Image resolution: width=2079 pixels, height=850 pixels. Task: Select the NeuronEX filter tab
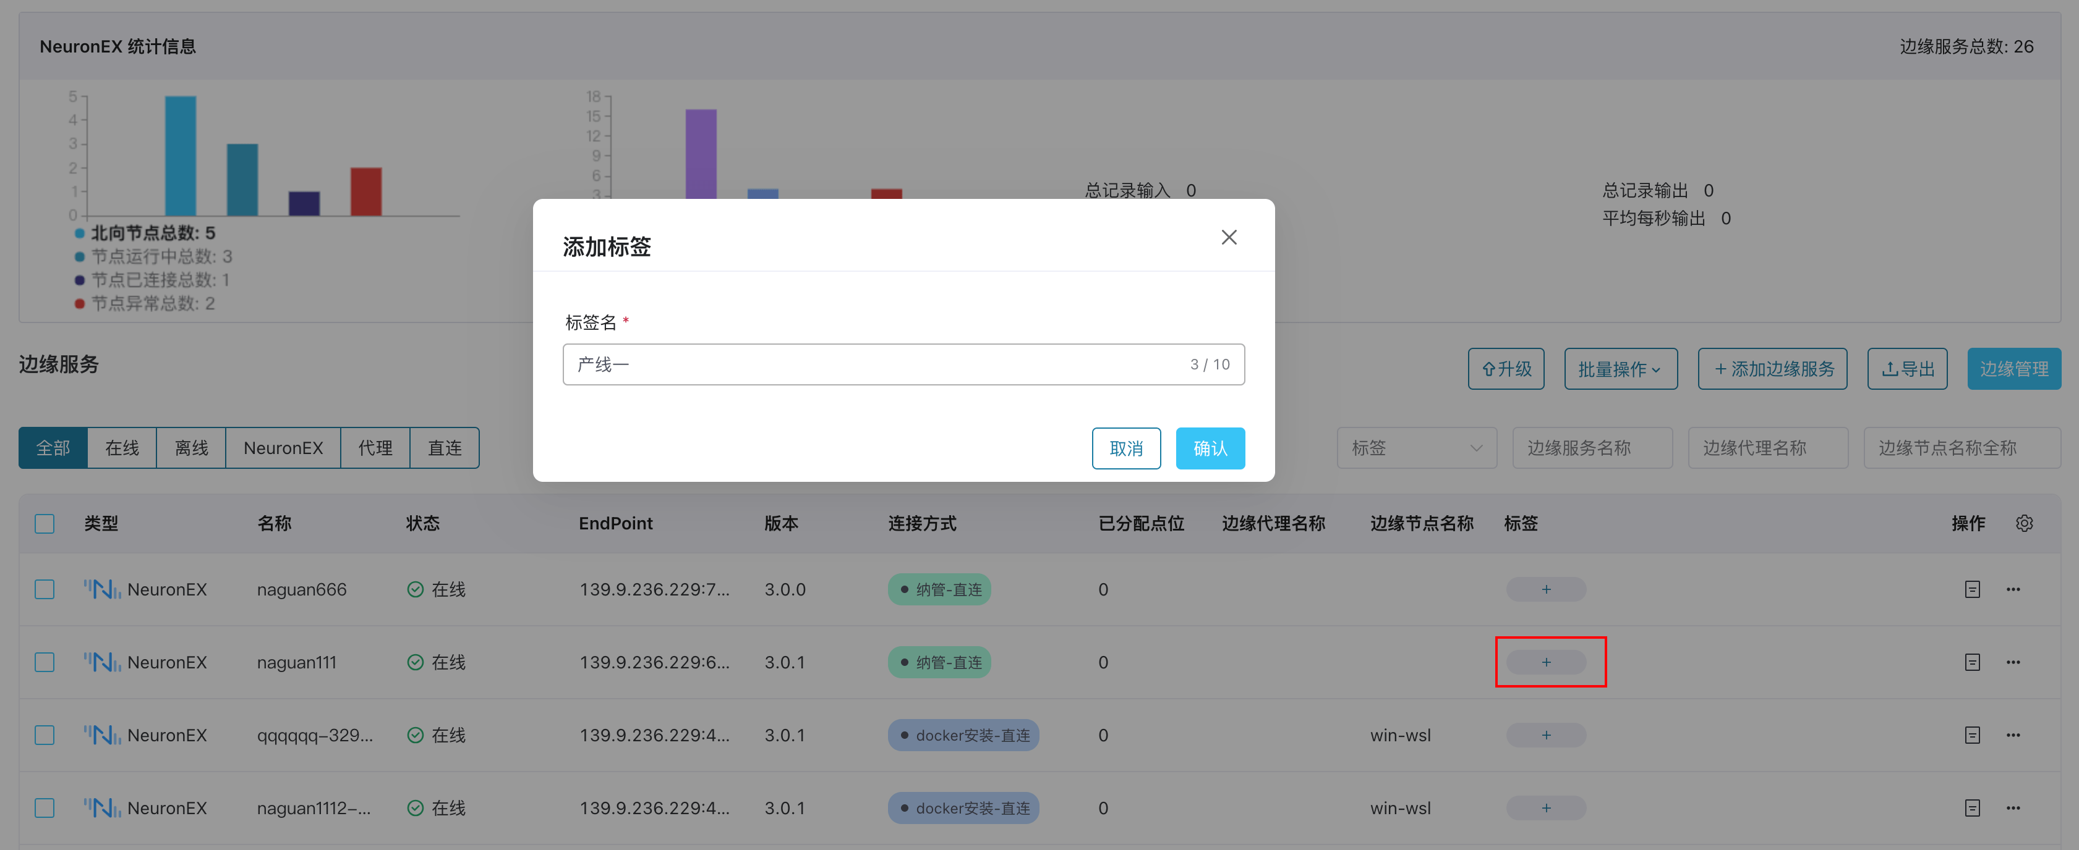coord(283,448)
